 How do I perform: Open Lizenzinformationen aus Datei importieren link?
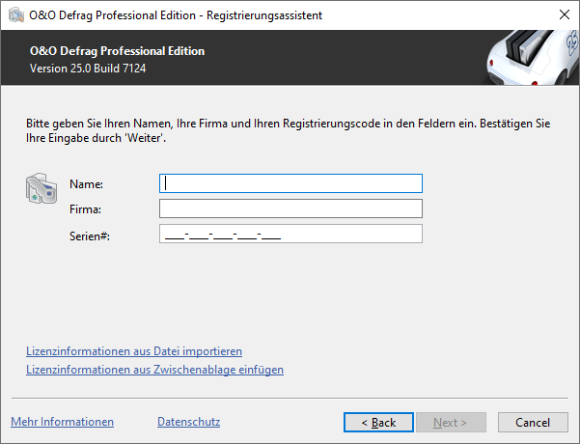tap(134, 351)
